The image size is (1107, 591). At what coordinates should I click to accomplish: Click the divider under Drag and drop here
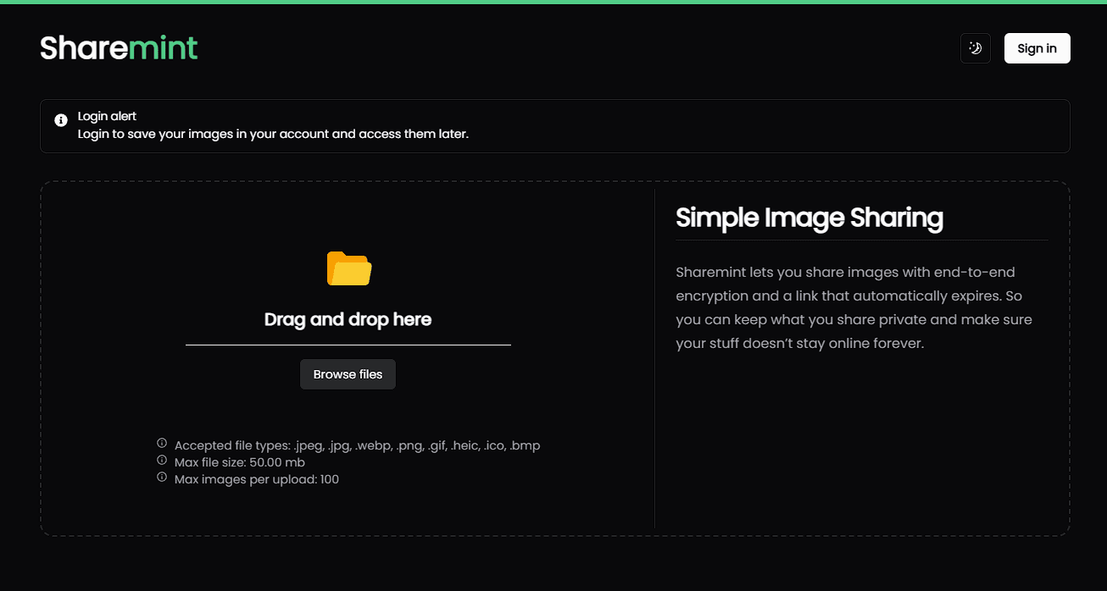click(348, 344)
